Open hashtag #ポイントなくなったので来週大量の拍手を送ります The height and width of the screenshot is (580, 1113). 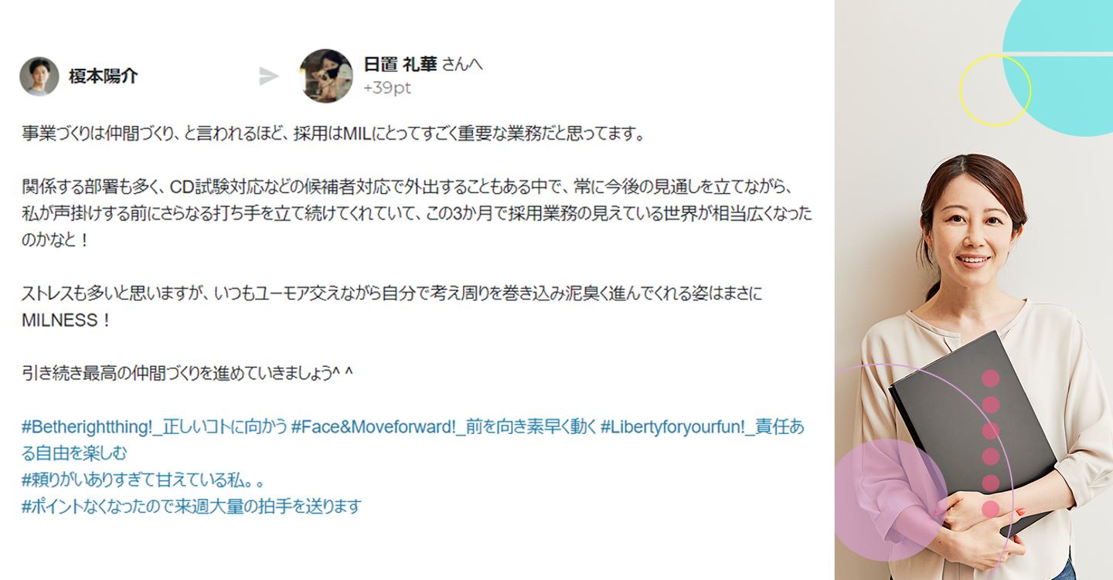pyautogui.click(x=192, y=507)
